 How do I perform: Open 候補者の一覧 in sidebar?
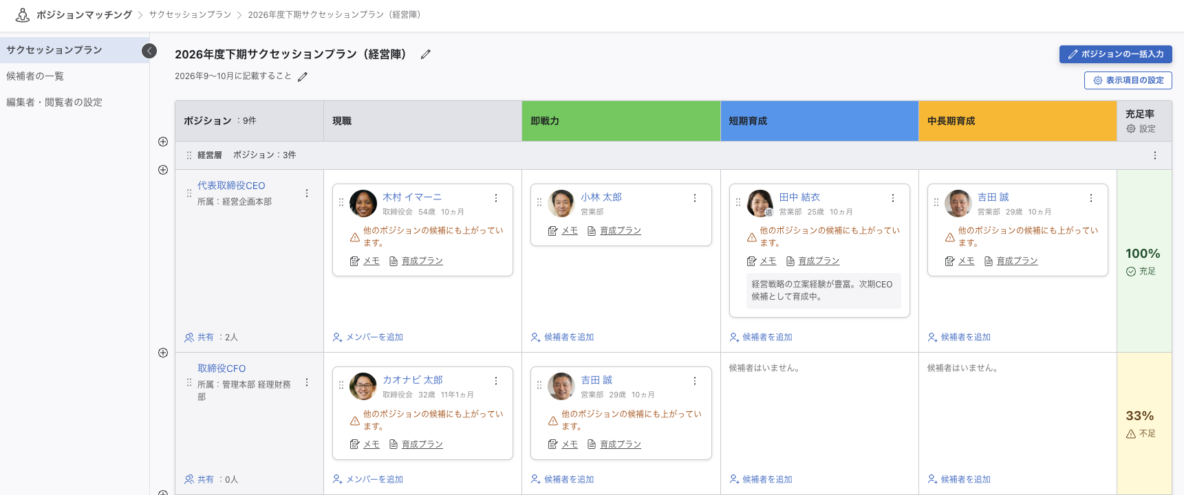point(74,76)
